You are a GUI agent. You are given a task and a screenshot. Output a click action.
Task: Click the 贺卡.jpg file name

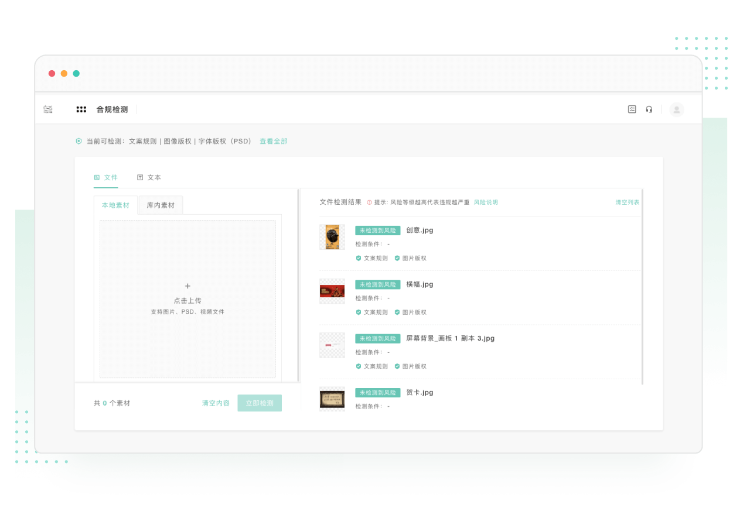pos(420,392)
